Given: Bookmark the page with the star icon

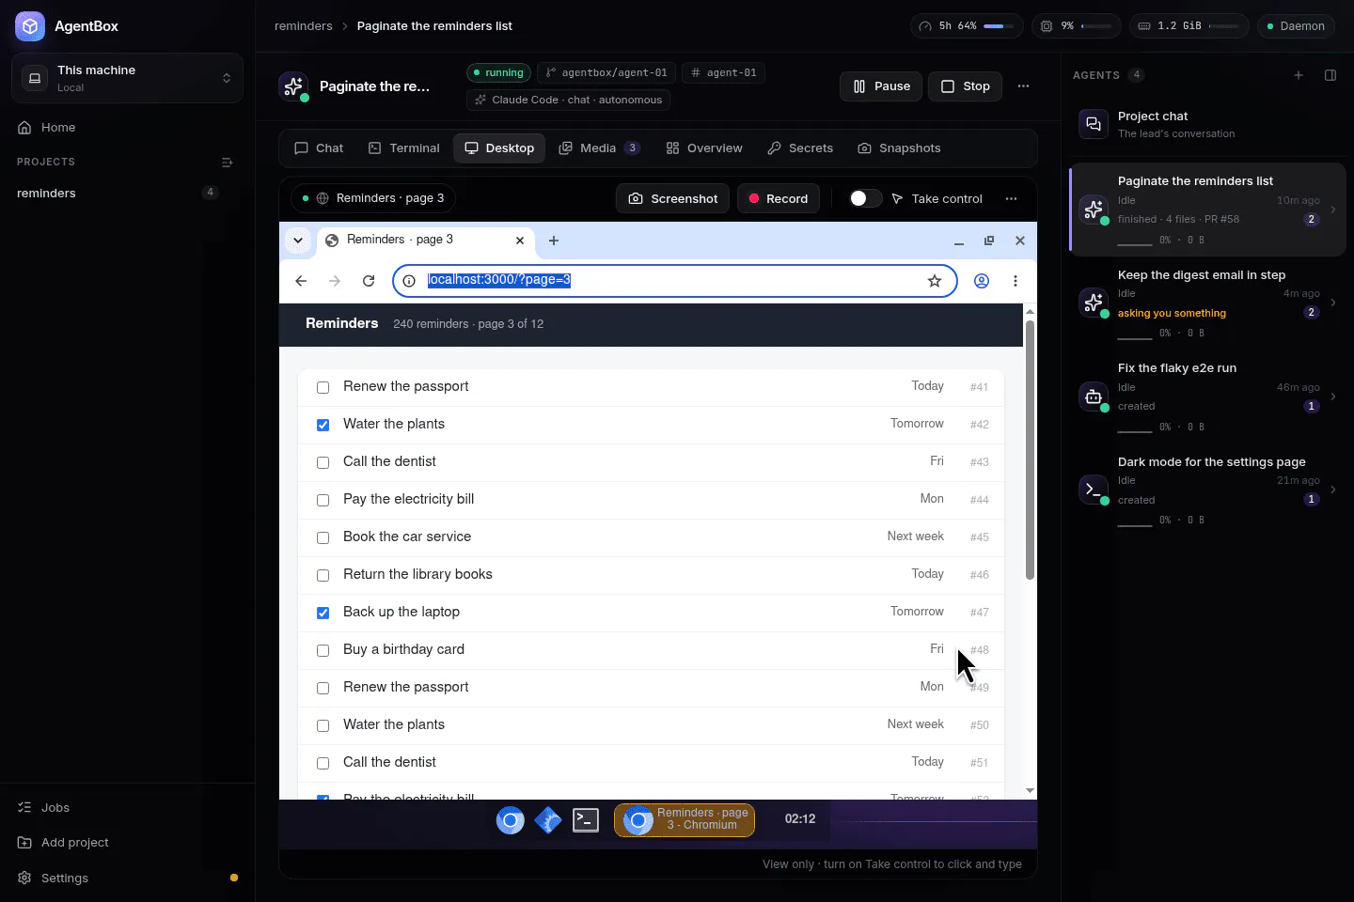Looking at the screenshot, I should [x=935, y=281].
